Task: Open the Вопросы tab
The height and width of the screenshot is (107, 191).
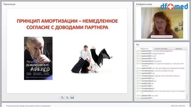Action: click(179, 48)
